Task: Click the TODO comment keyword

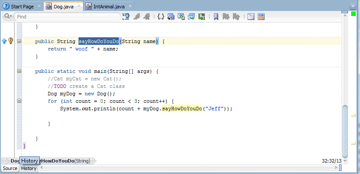Action: pos(60,86)
